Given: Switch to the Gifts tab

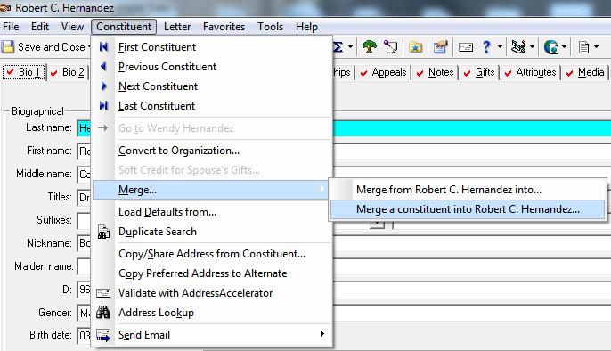Looking at the screenshot, I should coord(481,72).
